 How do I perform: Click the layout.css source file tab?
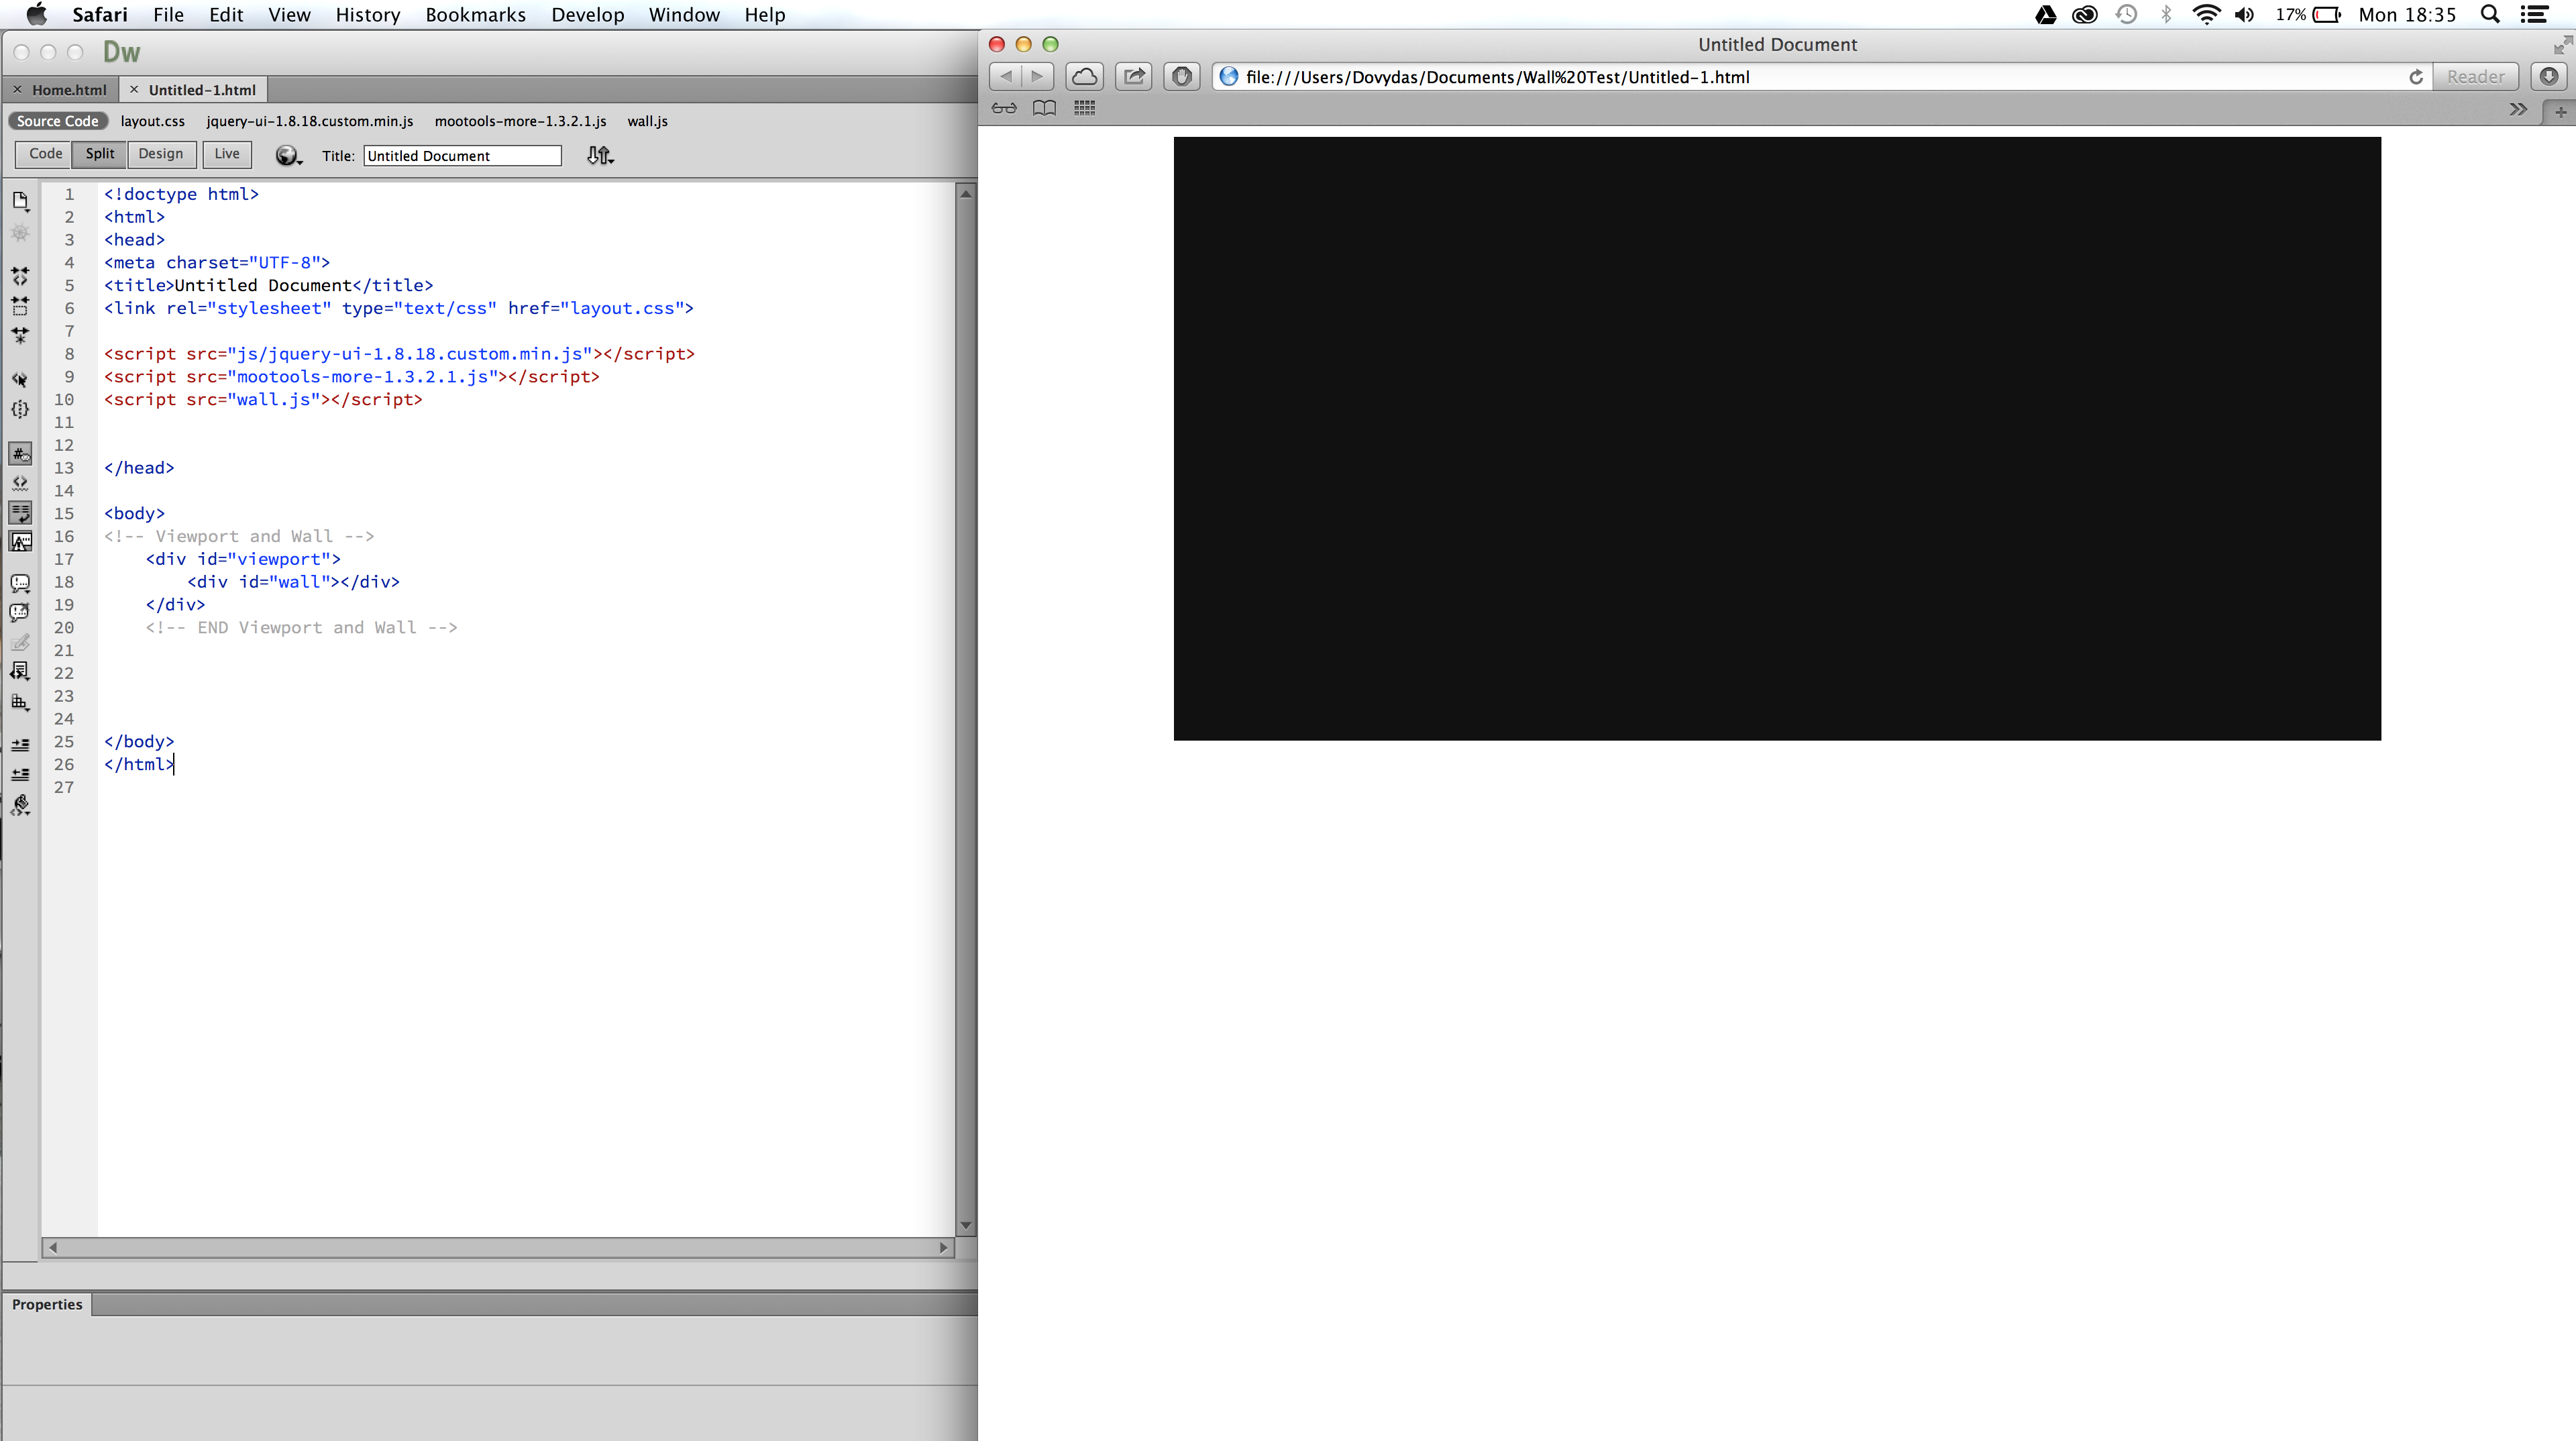point(152,119)
